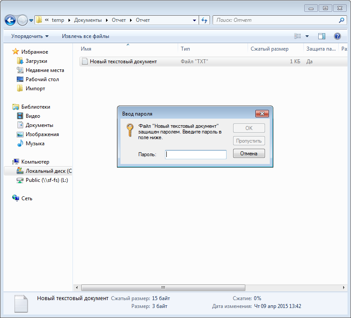Click the Дата изменения value in details pane
351x318 pixels.
point(278,306)
